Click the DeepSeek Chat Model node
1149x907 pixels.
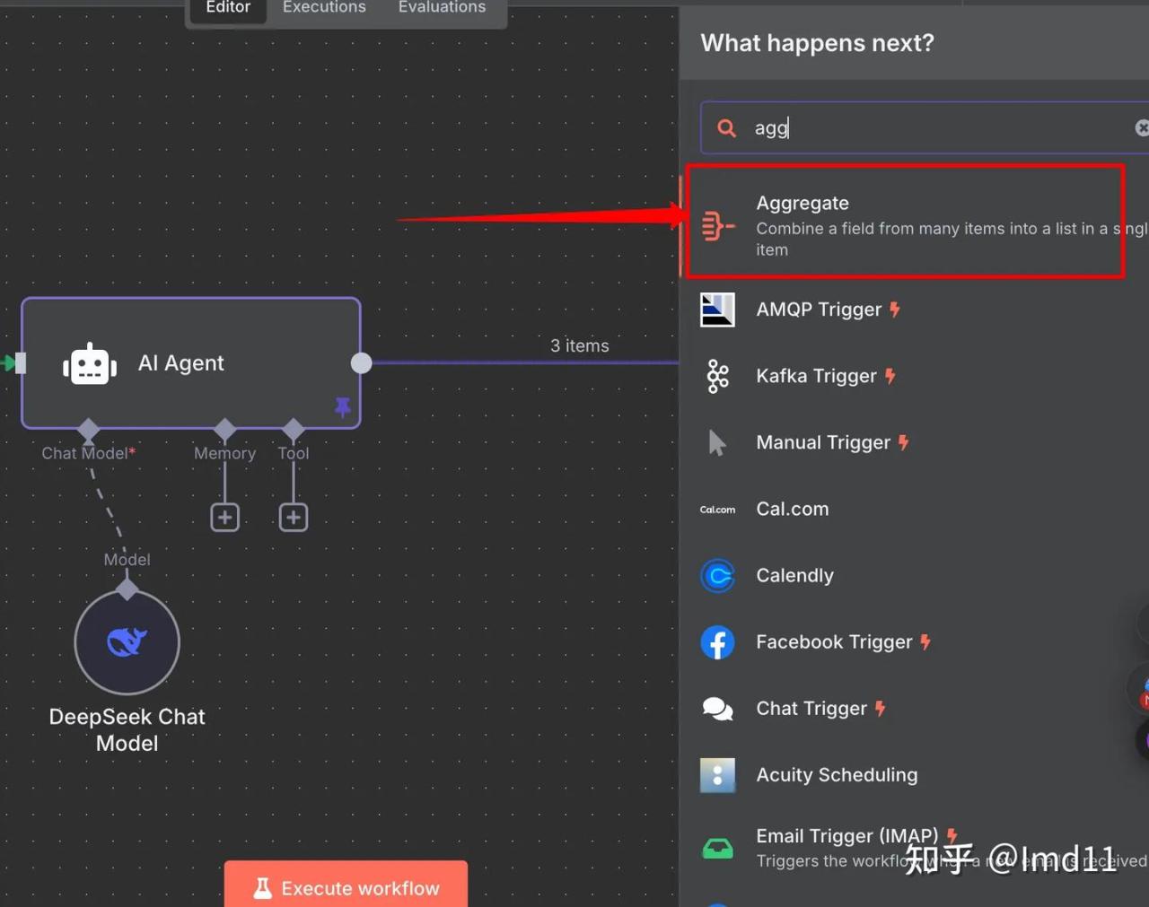pyautogui.click(x=127, y=642)
